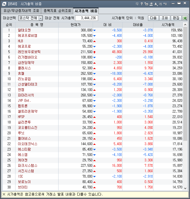This screenshot has width=190, height=199.
Task: Click the 대비율 column header
Action: click(138, 25)
